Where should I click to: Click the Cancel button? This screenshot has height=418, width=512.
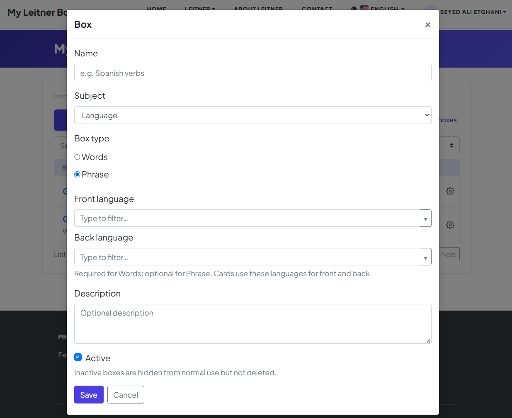pyautogui.click(x=126, y=395)
